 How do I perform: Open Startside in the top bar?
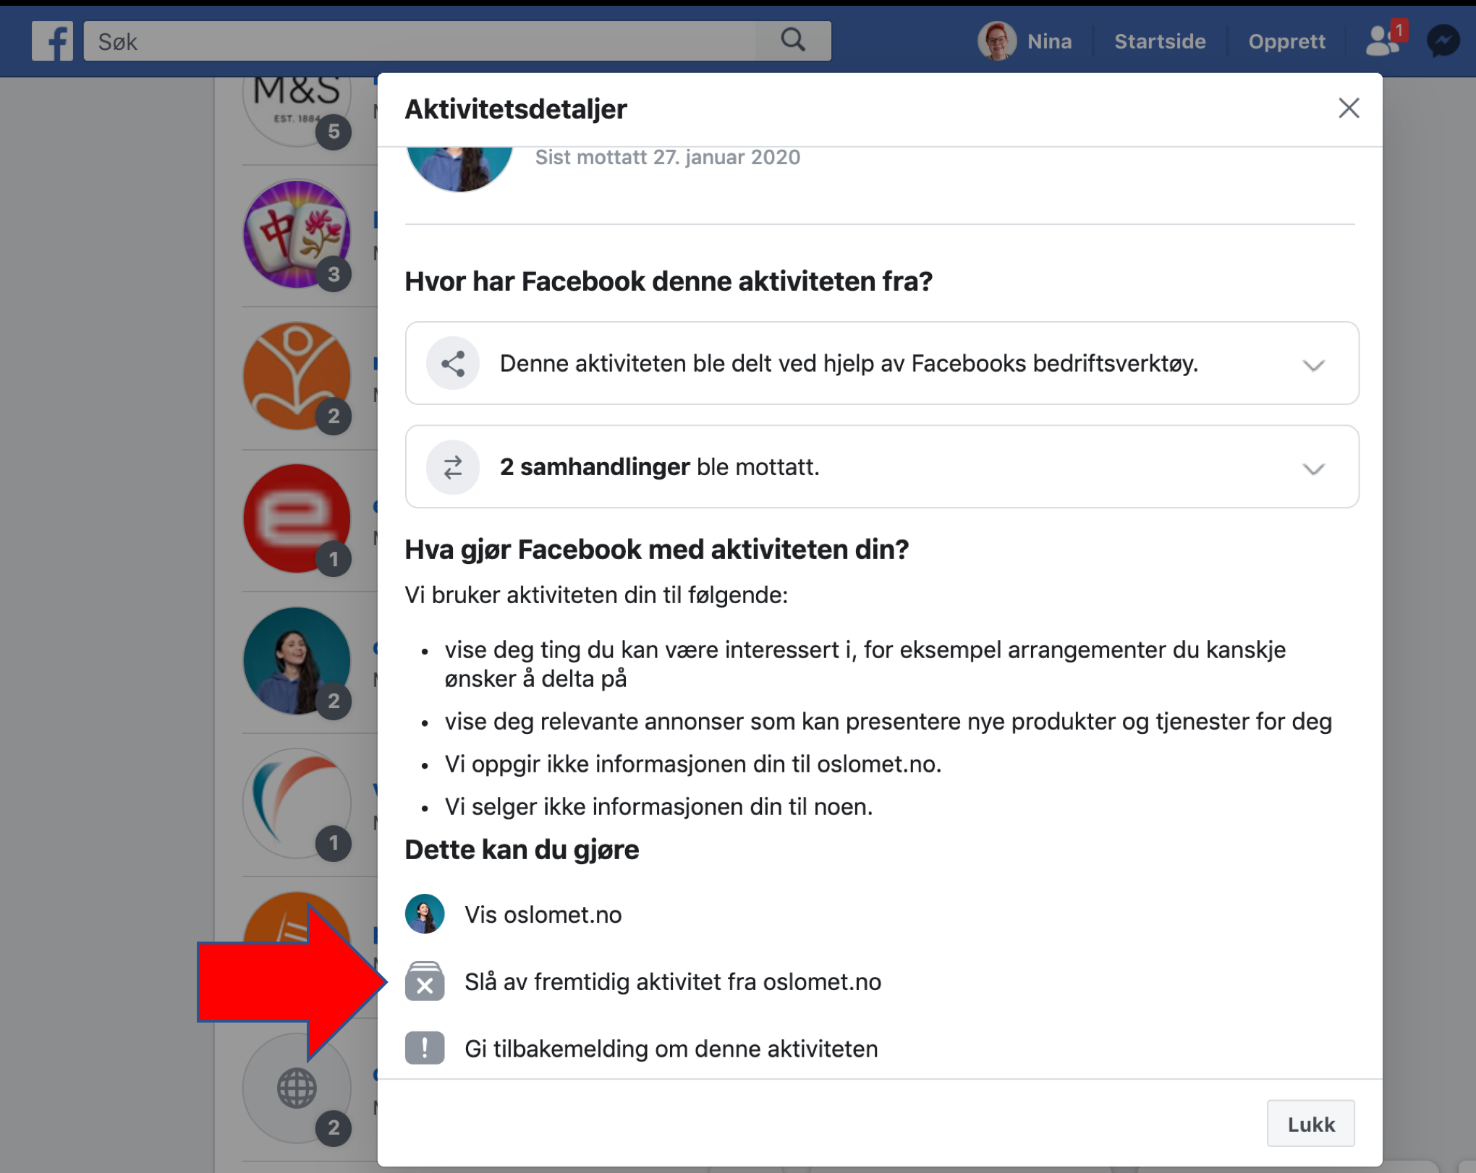click(x=1160, y=41)
